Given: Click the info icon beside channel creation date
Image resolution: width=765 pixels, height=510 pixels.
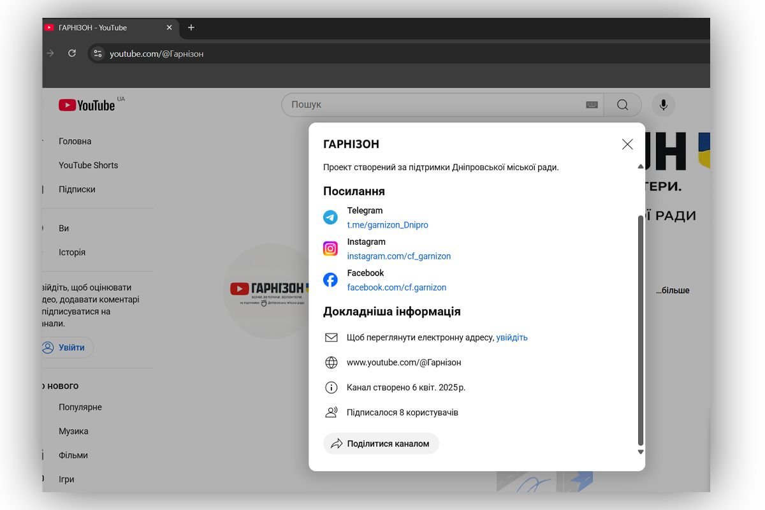Looking at the screenshot, I should [x=331, y=387].
